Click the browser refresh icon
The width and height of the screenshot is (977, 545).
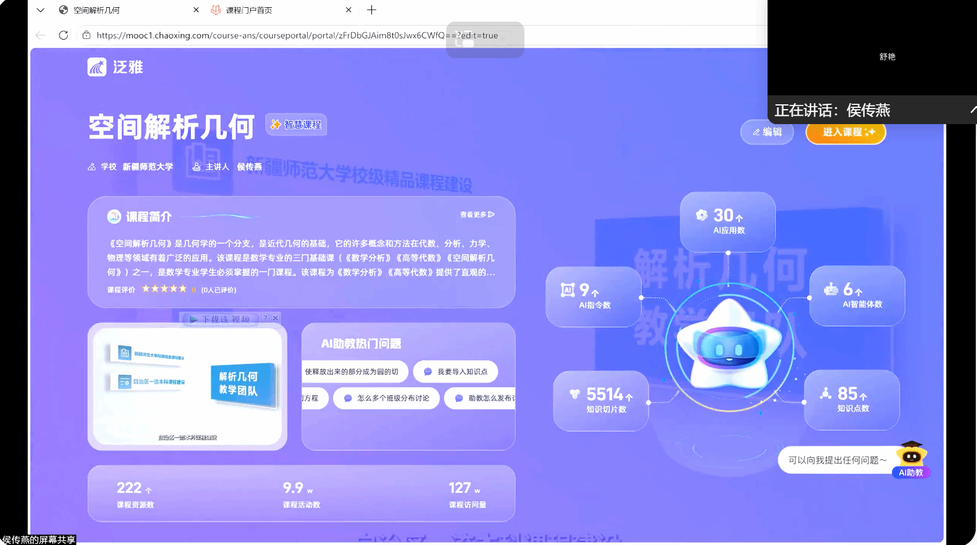[x=64, y=35]
